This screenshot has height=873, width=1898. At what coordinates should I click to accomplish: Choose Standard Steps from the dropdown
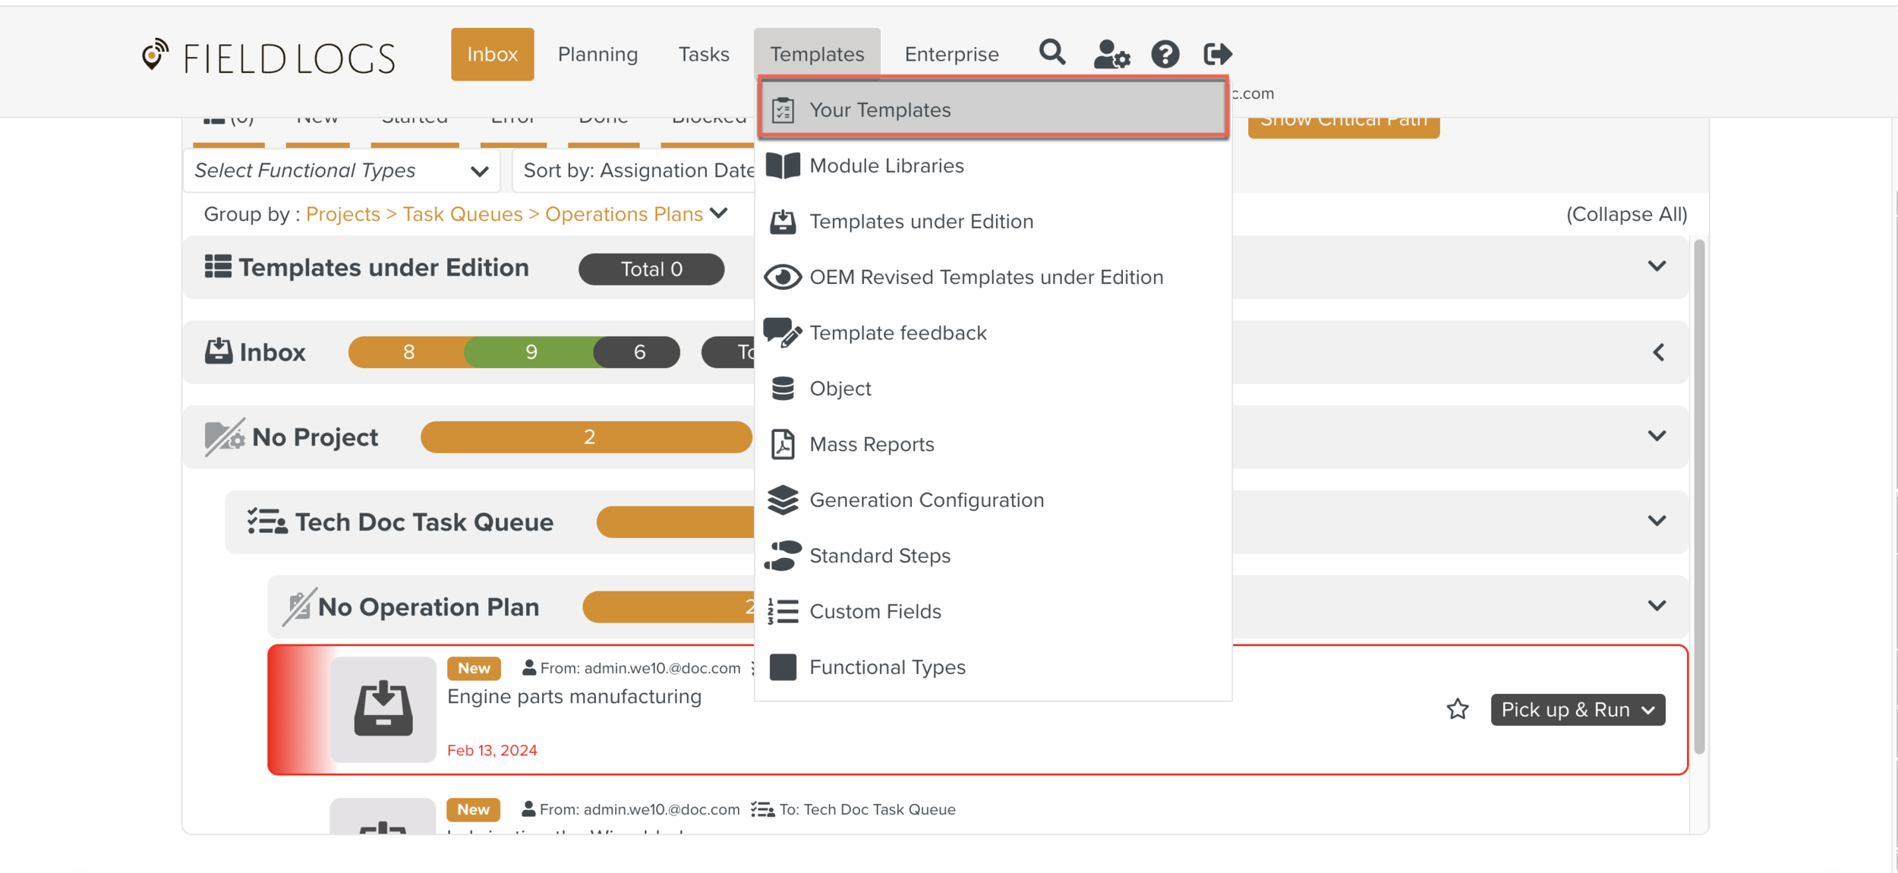tap(879, 556)
